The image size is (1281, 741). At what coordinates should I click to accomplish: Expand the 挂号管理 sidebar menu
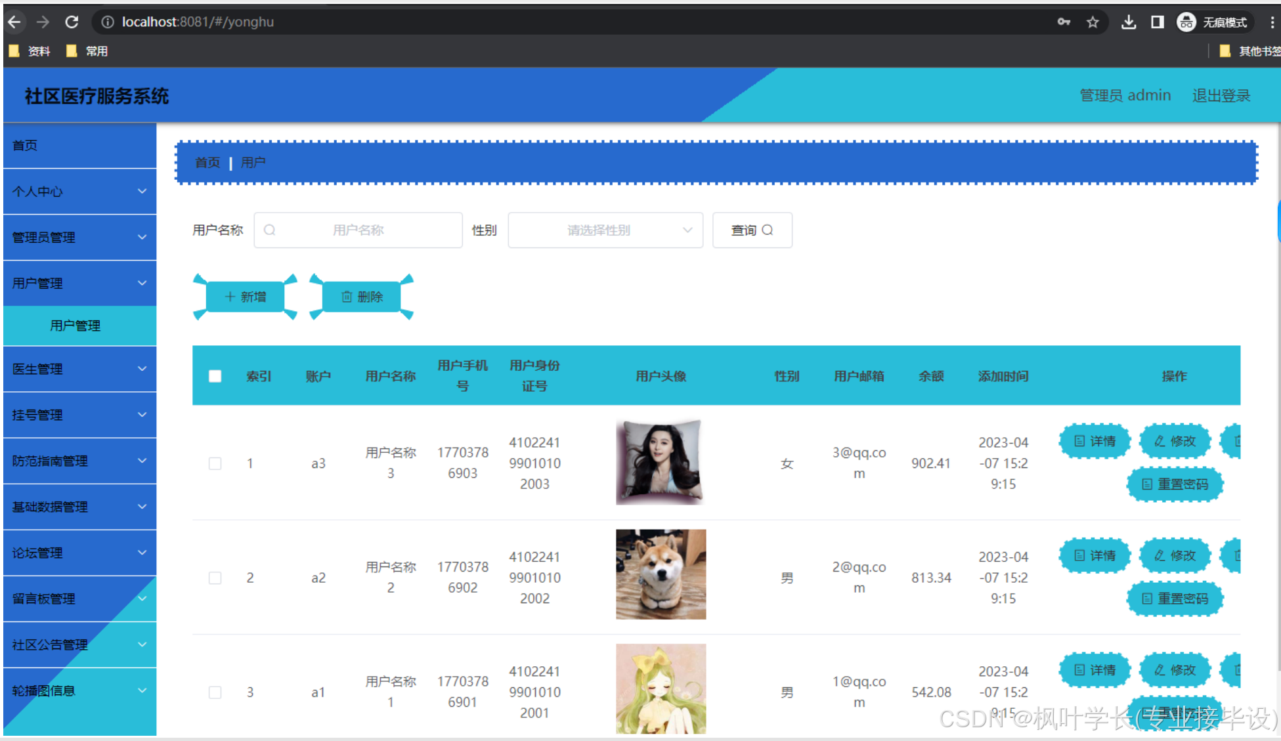(x=79, y=415)
